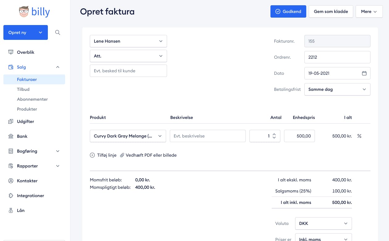Open the Mere dropdown menu

click(369, 11)
